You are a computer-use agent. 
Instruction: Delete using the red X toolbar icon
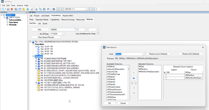[x=12, y=9]
